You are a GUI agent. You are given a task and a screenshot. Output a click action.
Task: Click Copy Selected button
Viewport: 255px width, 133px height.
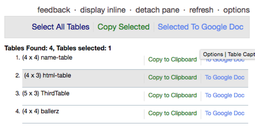123,27
